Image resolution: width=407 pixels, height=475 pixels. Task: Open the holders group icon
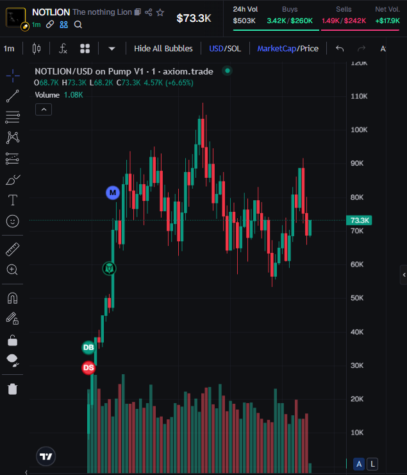coord(64,24)
